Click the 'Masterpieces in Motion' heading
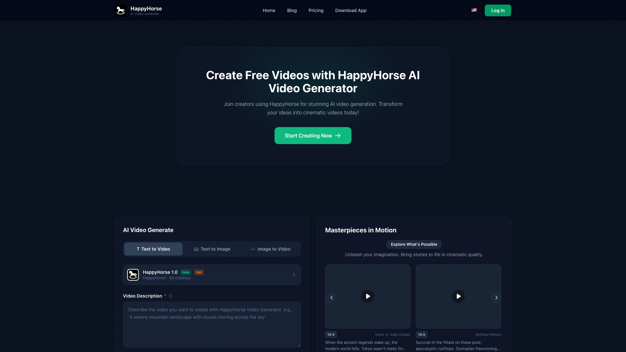This screenshot has width=626, height=352. (x=361, y=230)
